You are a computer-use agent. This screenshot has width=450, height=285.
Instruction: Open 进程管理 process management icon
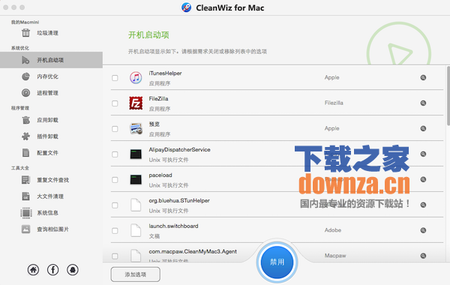[x=25, y=93]
